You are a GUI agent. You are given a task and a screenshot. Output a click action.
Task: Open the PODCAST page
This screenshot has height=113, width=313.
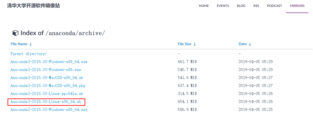pos(274,6)
